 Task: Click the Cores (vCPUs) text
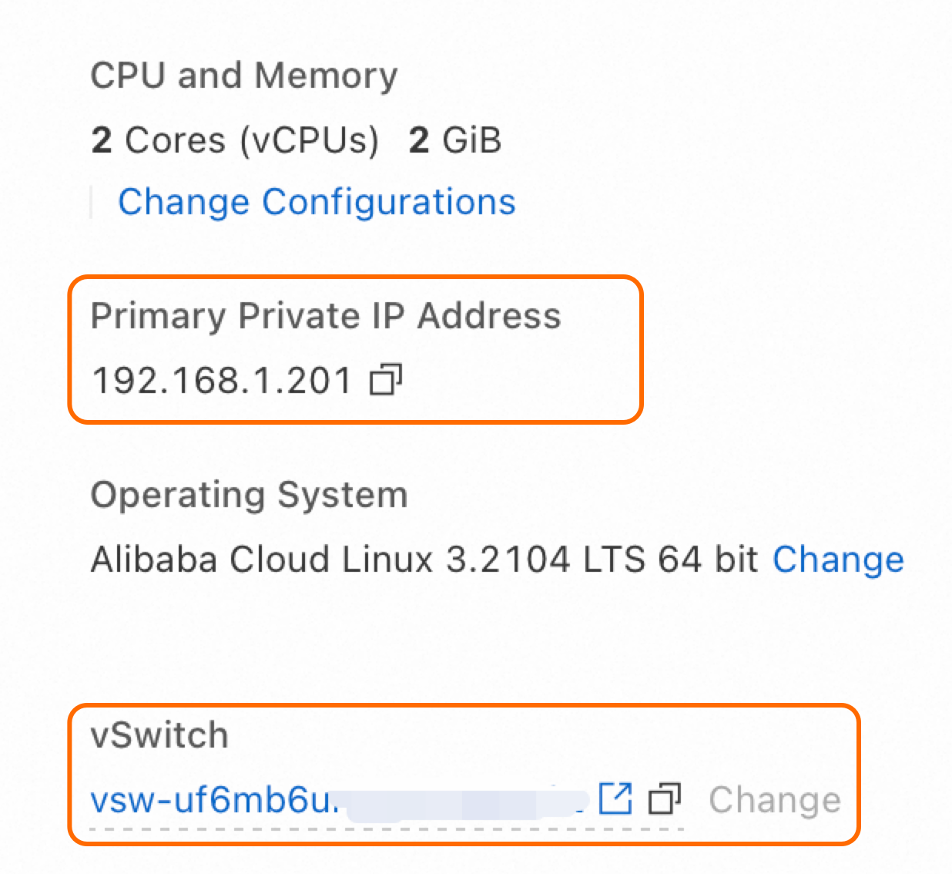pyautogui.click(x=252, y=140)
